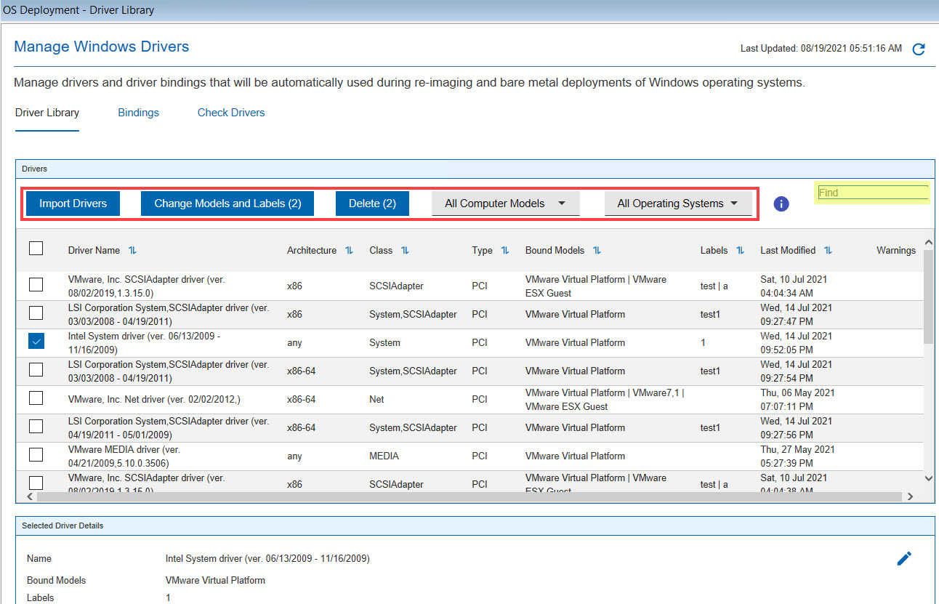The width and height of the screenshot is (939, 604).
Task: Click the blue info icon
Action: coord(781,204)
